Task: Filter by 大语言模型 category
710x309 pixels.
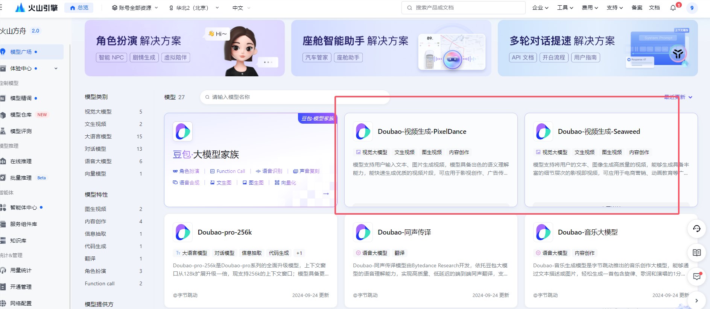Action: [x=114, y=136]
